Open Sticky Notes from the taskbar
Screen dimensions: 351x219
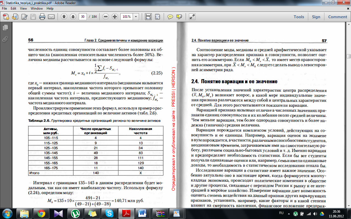tap(92, 213)
